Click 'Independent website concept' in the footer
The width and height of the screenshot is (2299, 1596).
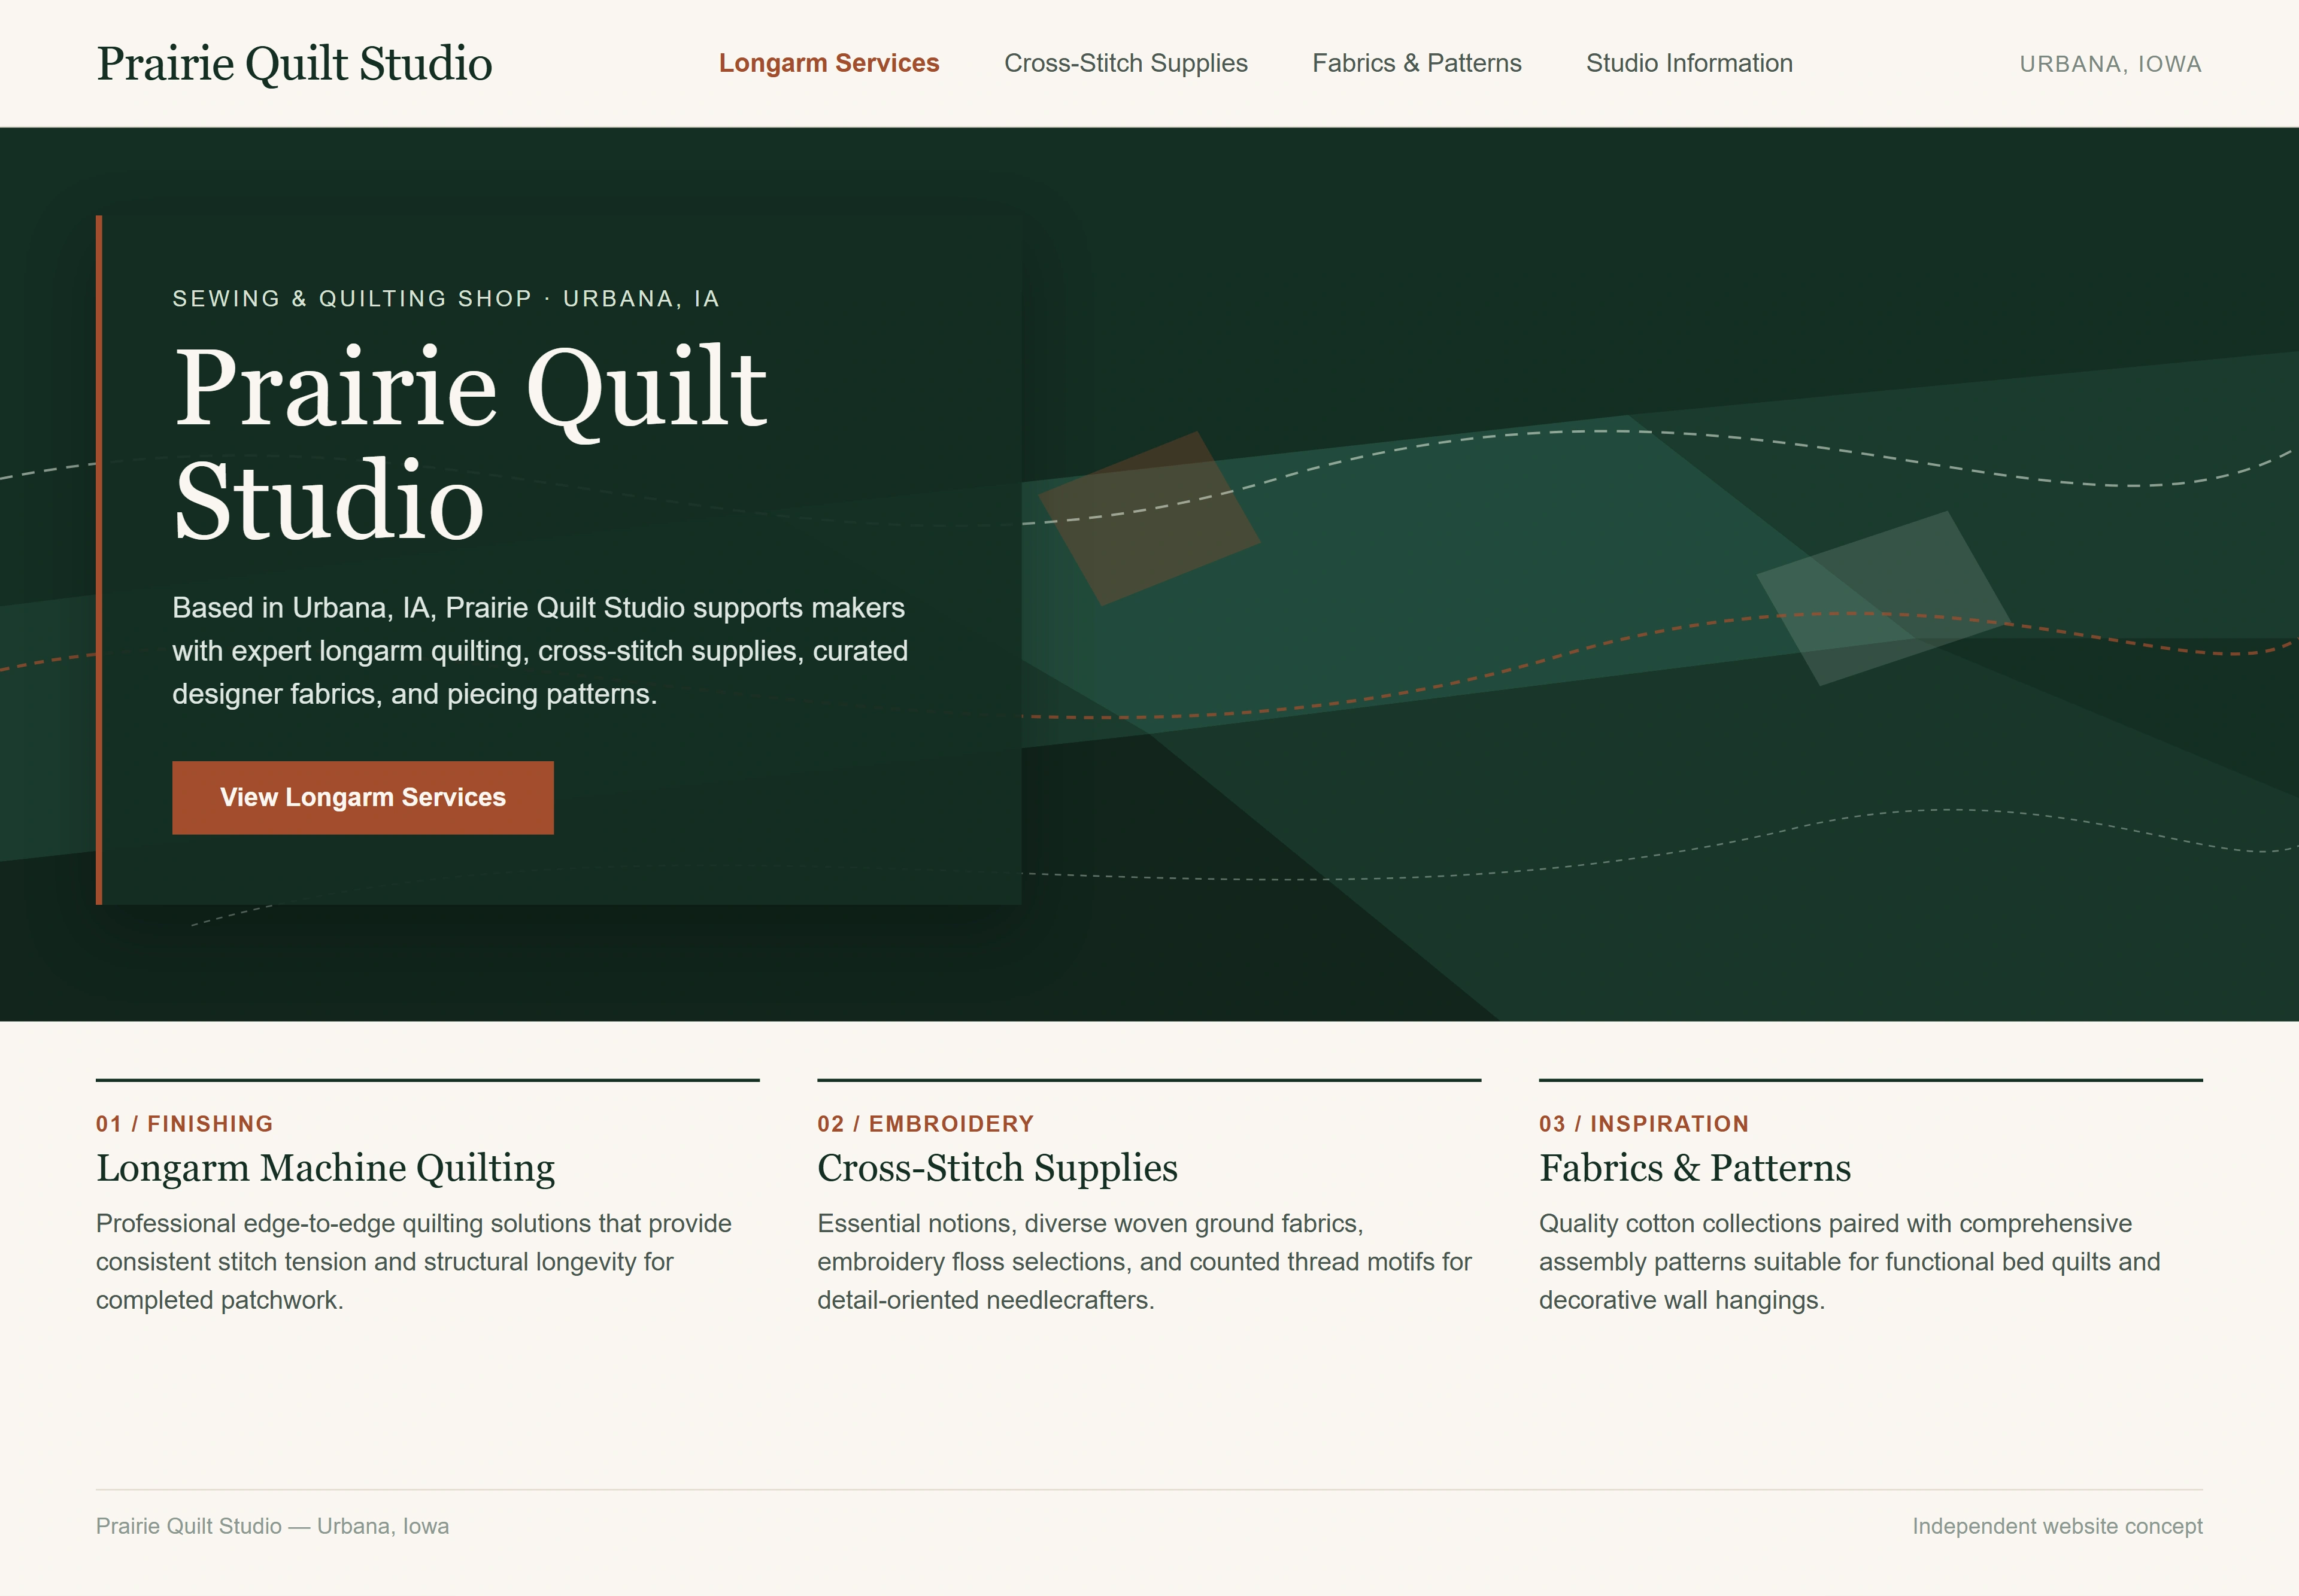[x=2057, y=1526]
